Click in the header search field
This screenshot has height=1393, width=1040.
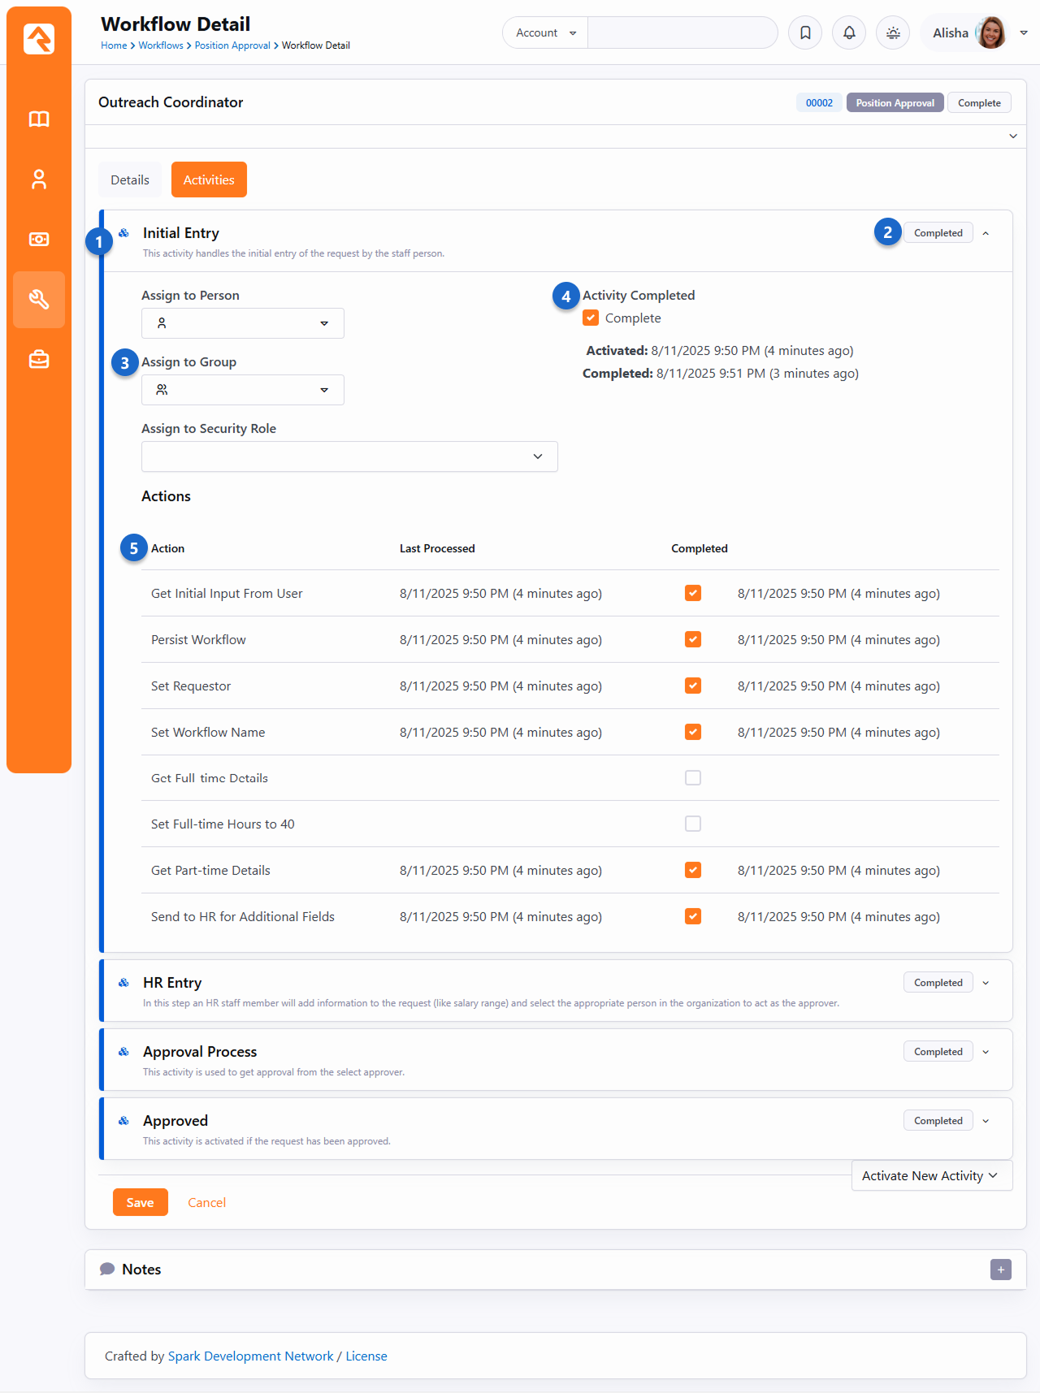point(682,33)
